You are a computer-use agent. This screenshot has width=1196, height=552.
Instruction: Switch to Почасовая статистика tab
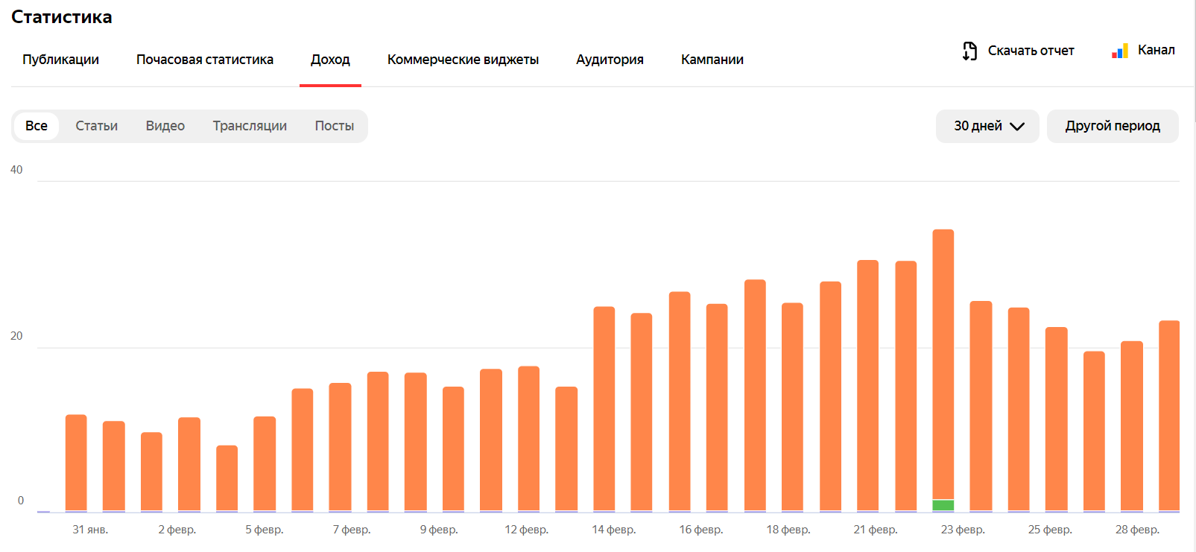coord(205,60)
